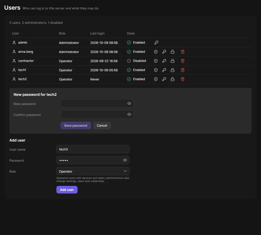Click the green Enabled check icon for admin
This screenshot has height=235, width=261.
[x=129, y=43]
